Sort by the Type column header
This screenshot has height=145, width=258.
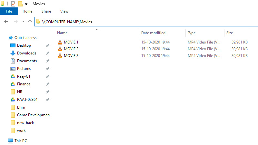[192, 33]
